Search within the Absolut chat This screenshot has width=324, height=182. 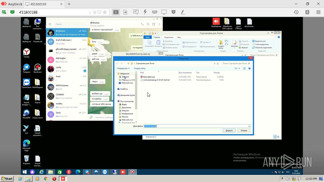(x=148, y=24)
